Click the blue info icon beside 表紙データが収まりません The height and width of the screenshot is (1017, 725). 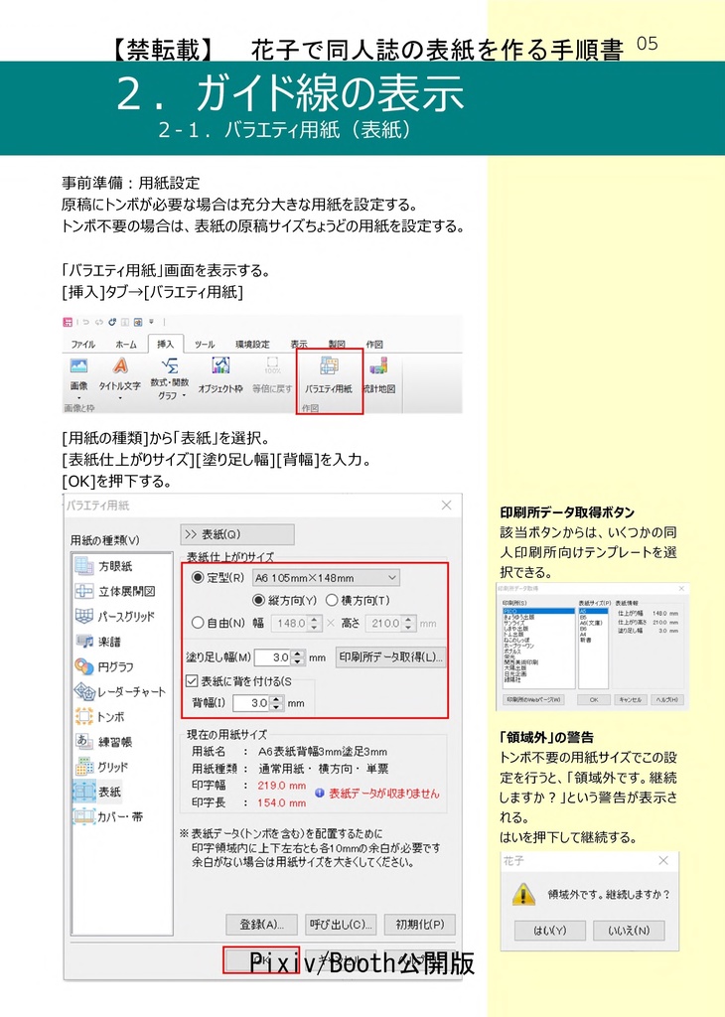tap(319, 793)
